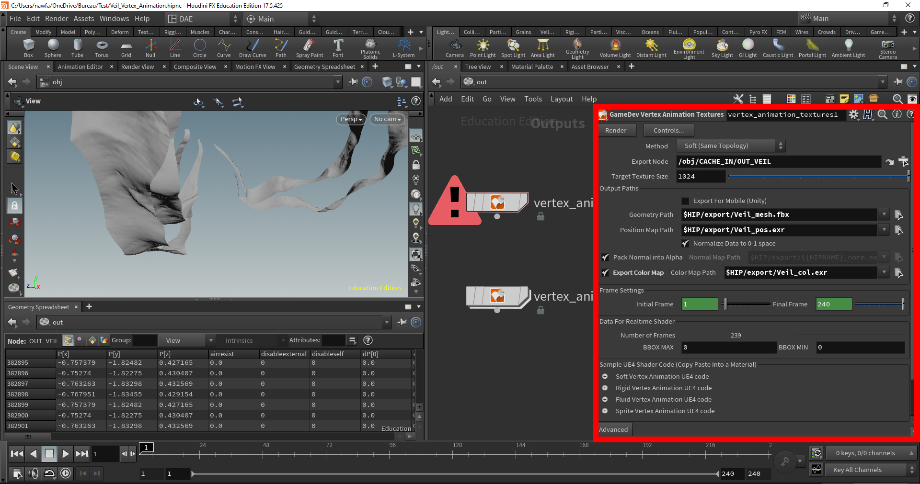Select the Spray Paint tool

[310, 48]
